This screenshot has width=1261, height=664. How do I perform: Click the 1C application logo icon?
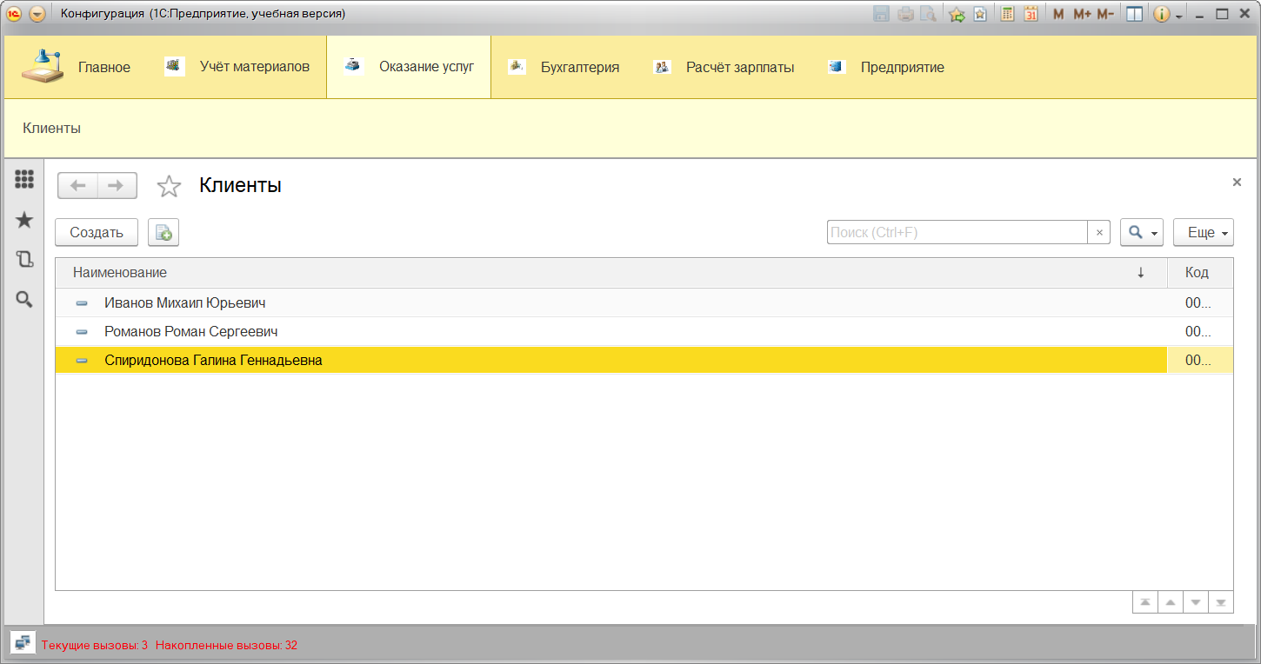click(14, 14)
